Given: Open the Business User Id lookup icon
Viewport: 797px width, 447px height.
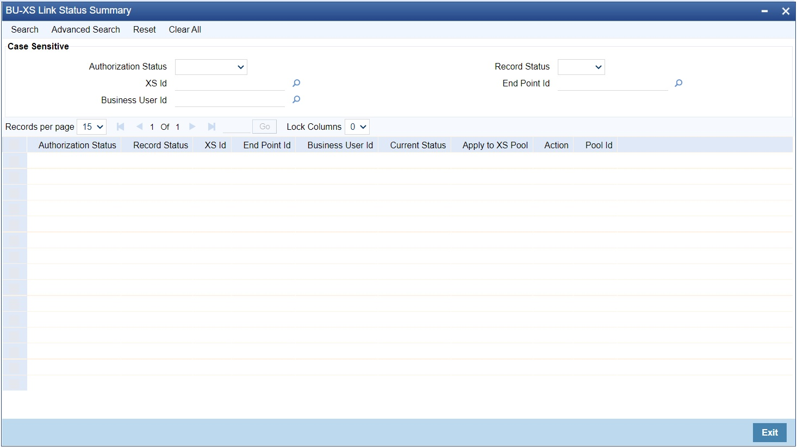Looking at the screenshot, I should click(296, 99).
